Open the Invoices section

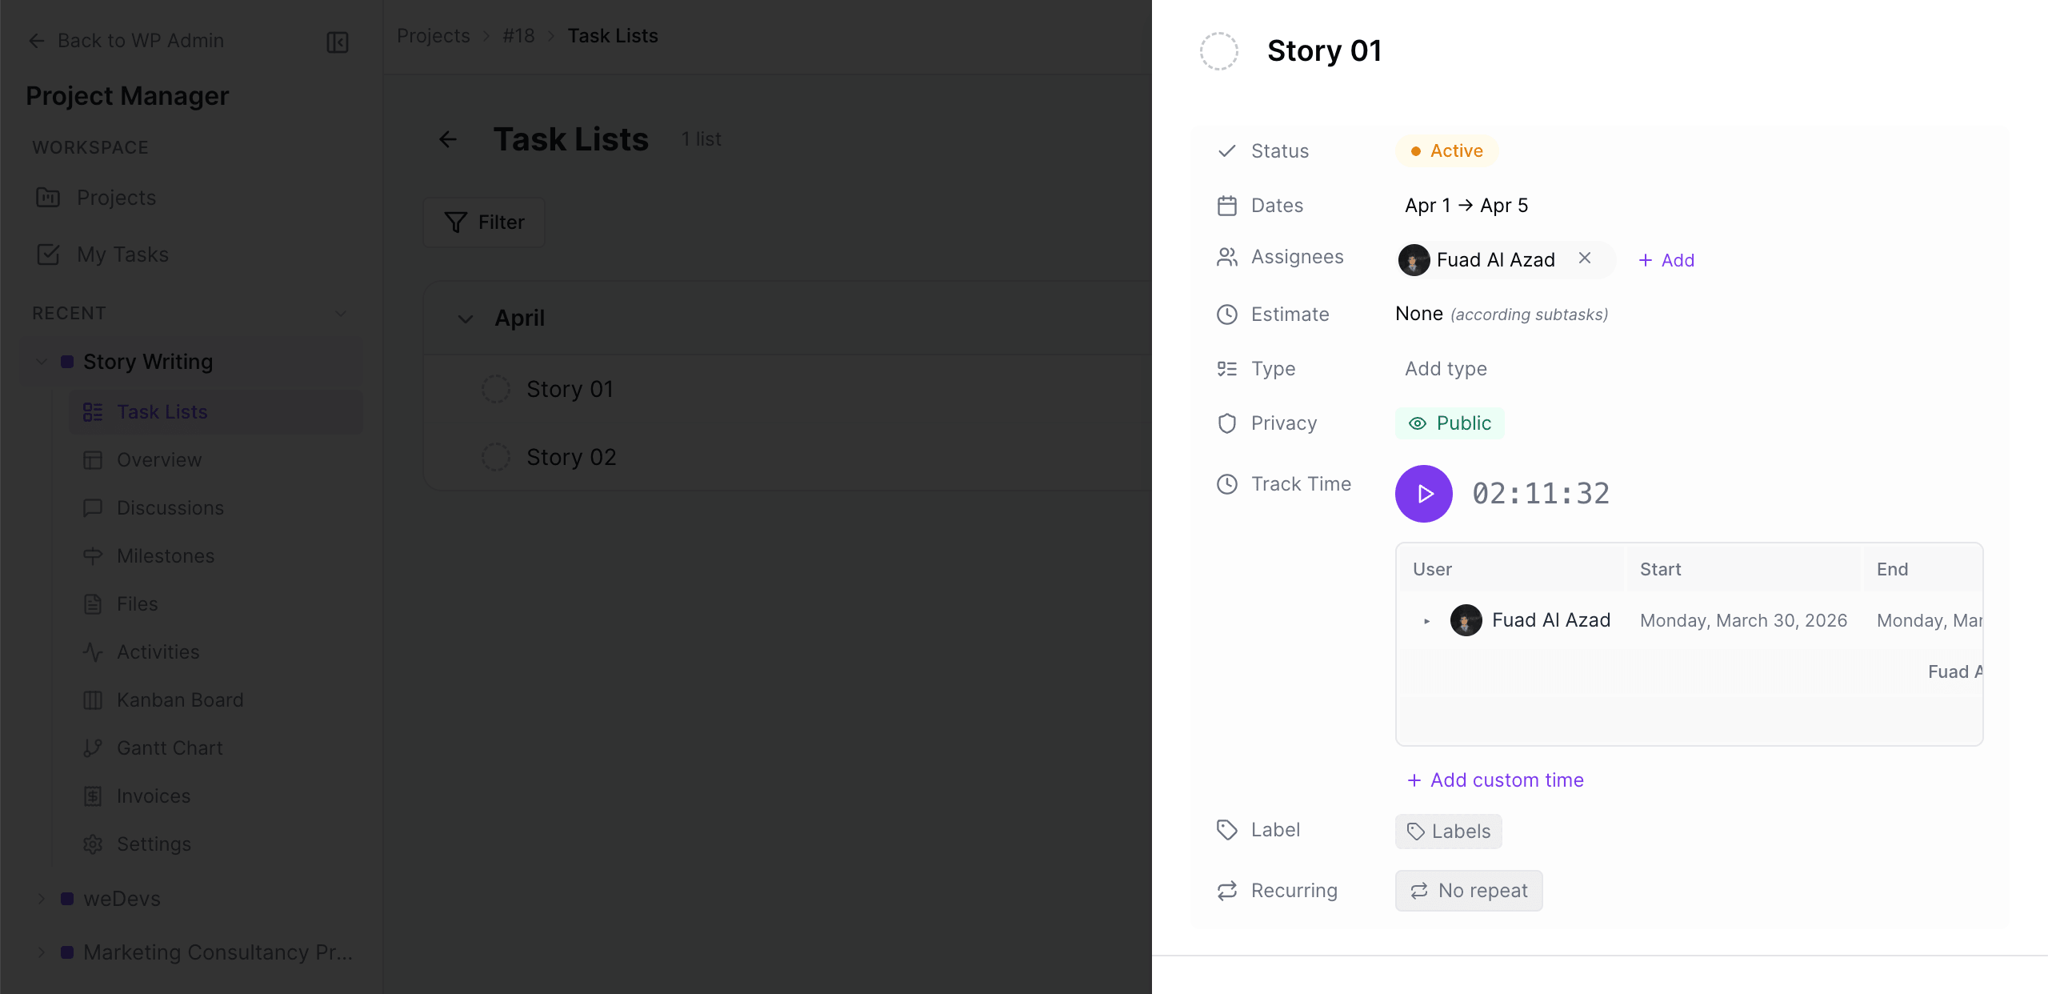[x=154, y=796]
